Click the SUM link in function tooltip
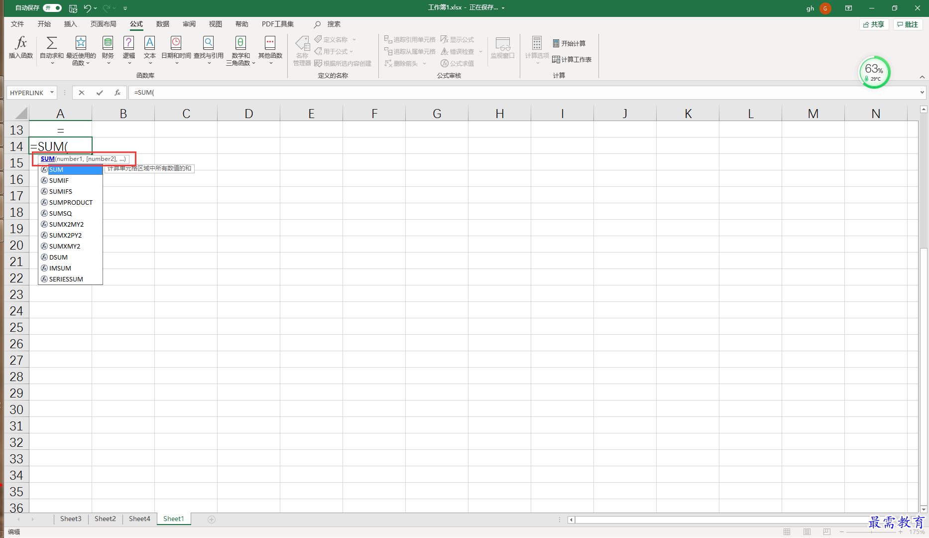 48,159
